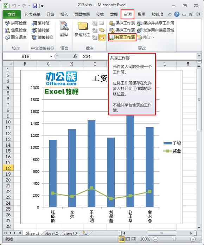Minimize the ribbon with the caret arrow
This screenshot has height=245, width=204.
click(x=170, y=14)
